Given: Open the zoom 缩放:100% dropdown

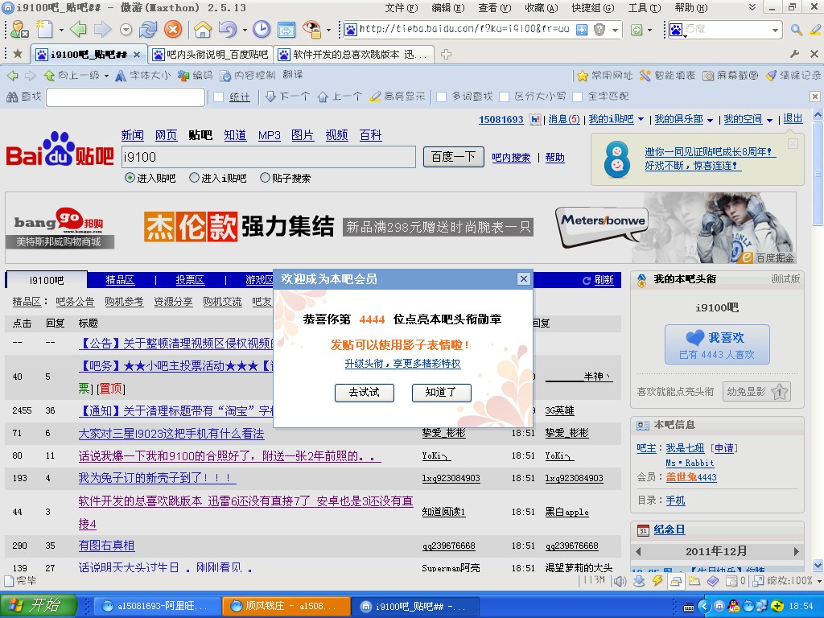Looking at the screenshot, I should click(x=818, y=581).
